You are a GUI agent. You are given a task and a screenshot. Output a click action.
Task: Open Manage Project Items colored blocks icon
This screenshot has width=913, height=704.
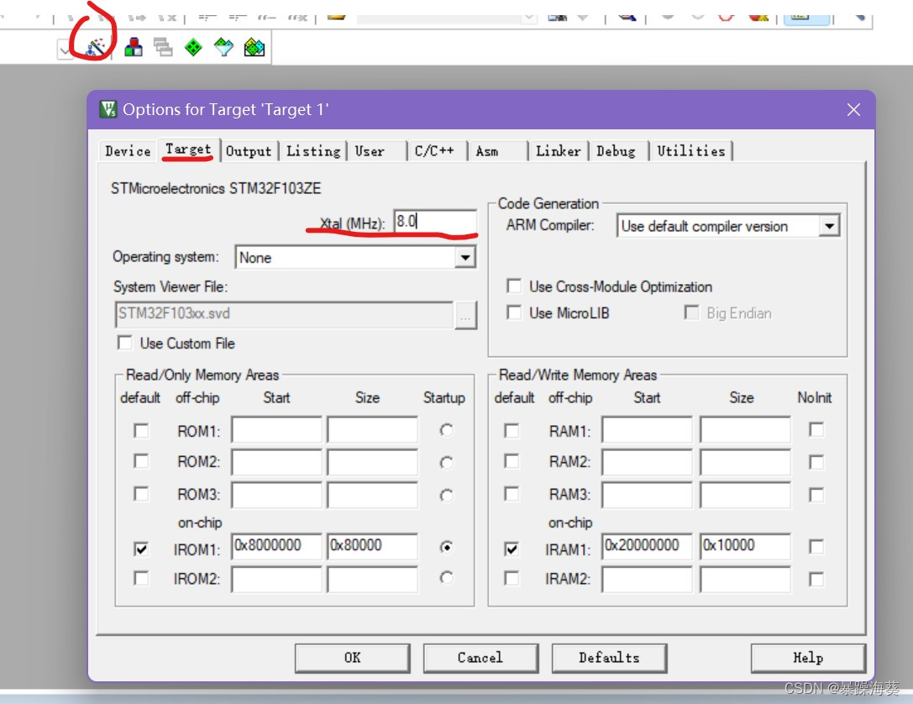(134, 47)
